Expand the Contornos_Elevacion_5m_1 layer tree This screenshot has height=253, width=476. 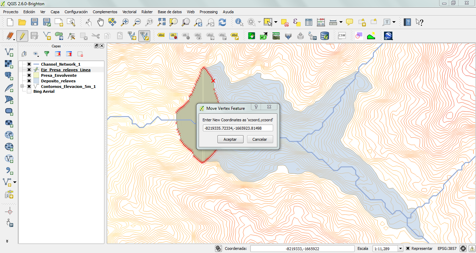click(22, 86)
